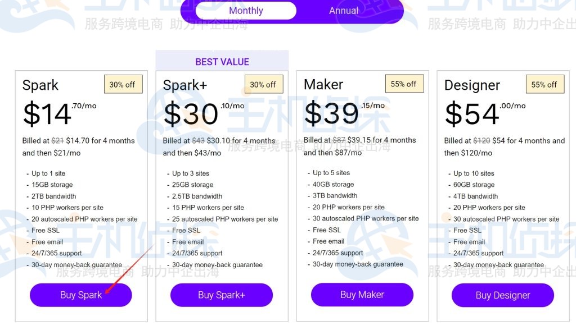Click the Buy Designer button
The image size is (576, 330).
tap(502, 295)
